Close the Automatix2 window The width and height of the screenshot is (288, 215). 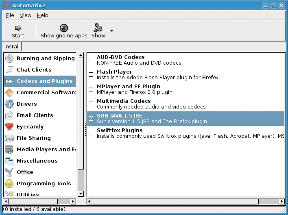coord(282,6)
